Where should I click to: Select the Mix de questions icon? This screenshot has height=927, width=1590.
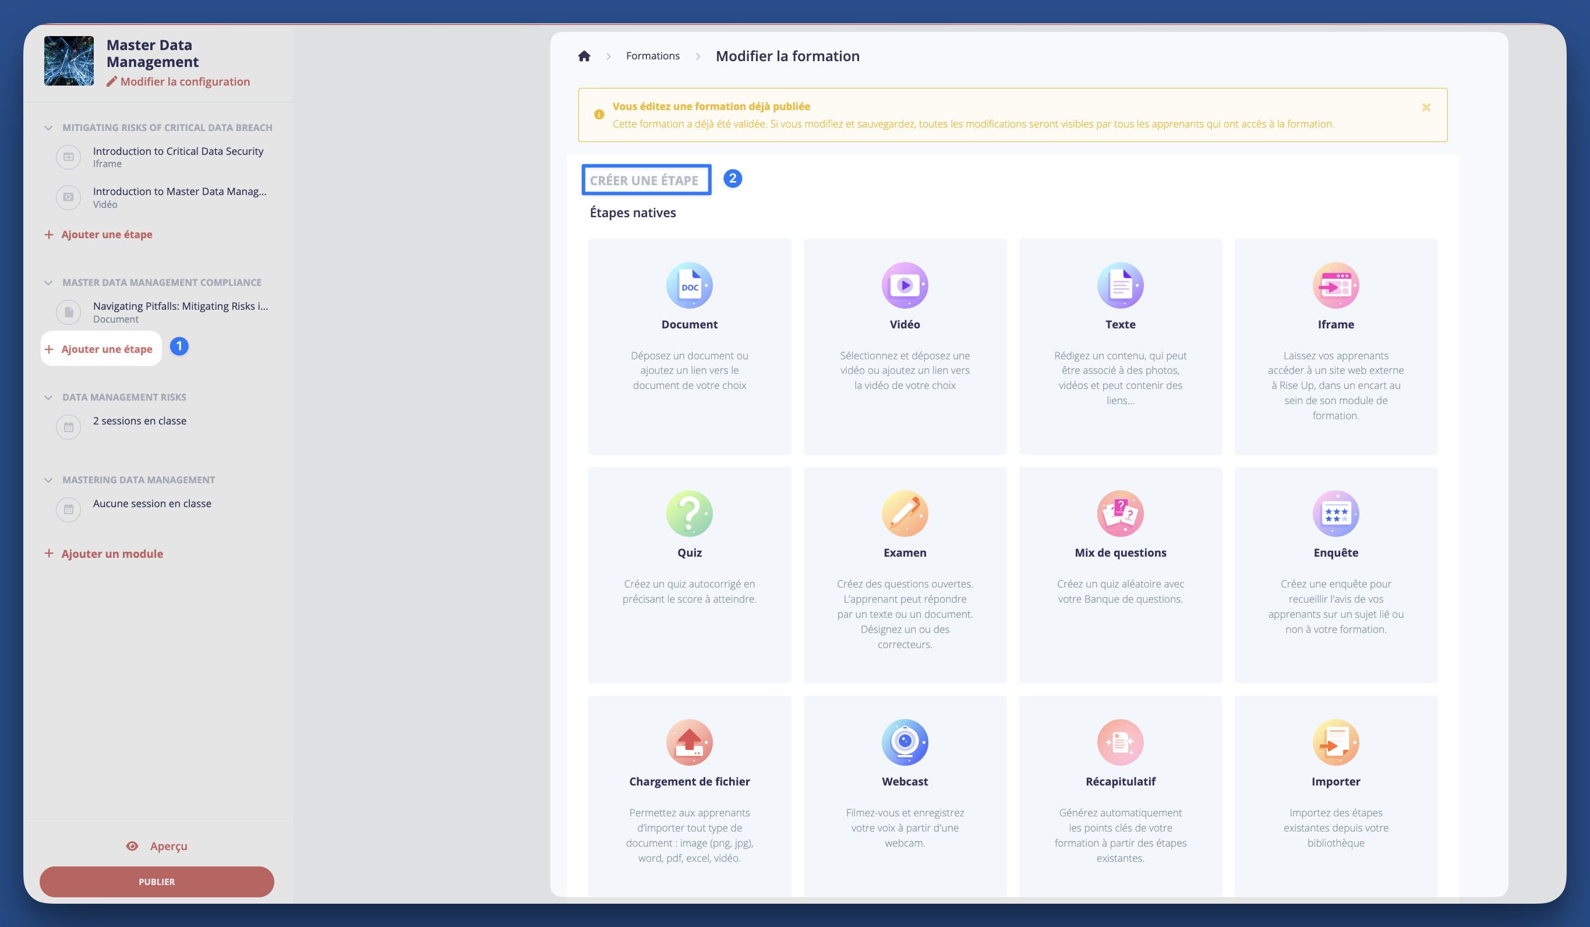tap(1120, 514)
